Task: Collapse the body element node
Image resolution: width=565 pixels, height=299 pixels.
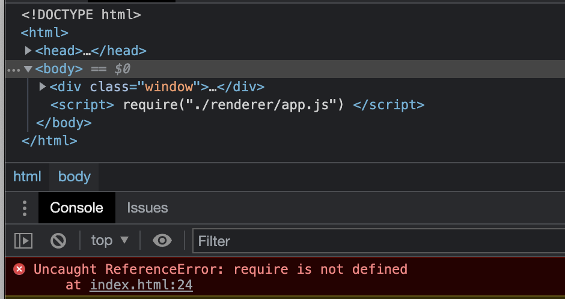Action: (x=28, y=68)
